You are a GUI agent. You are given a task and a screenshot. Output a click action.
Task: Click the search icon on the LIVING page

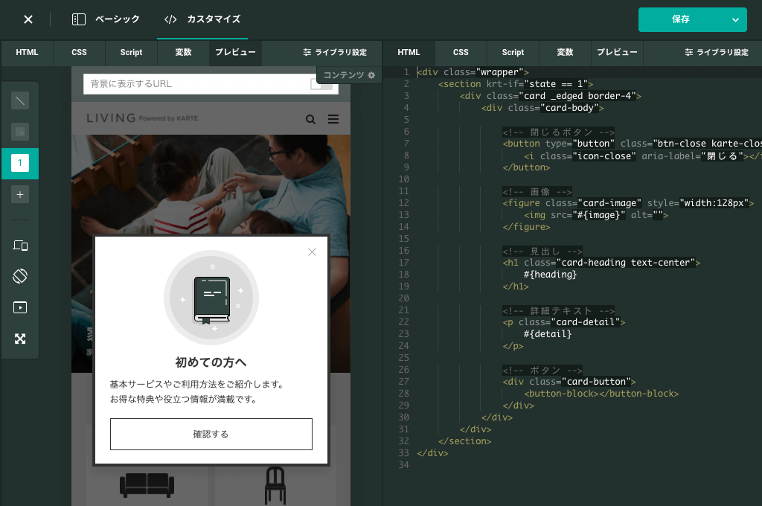310,118
